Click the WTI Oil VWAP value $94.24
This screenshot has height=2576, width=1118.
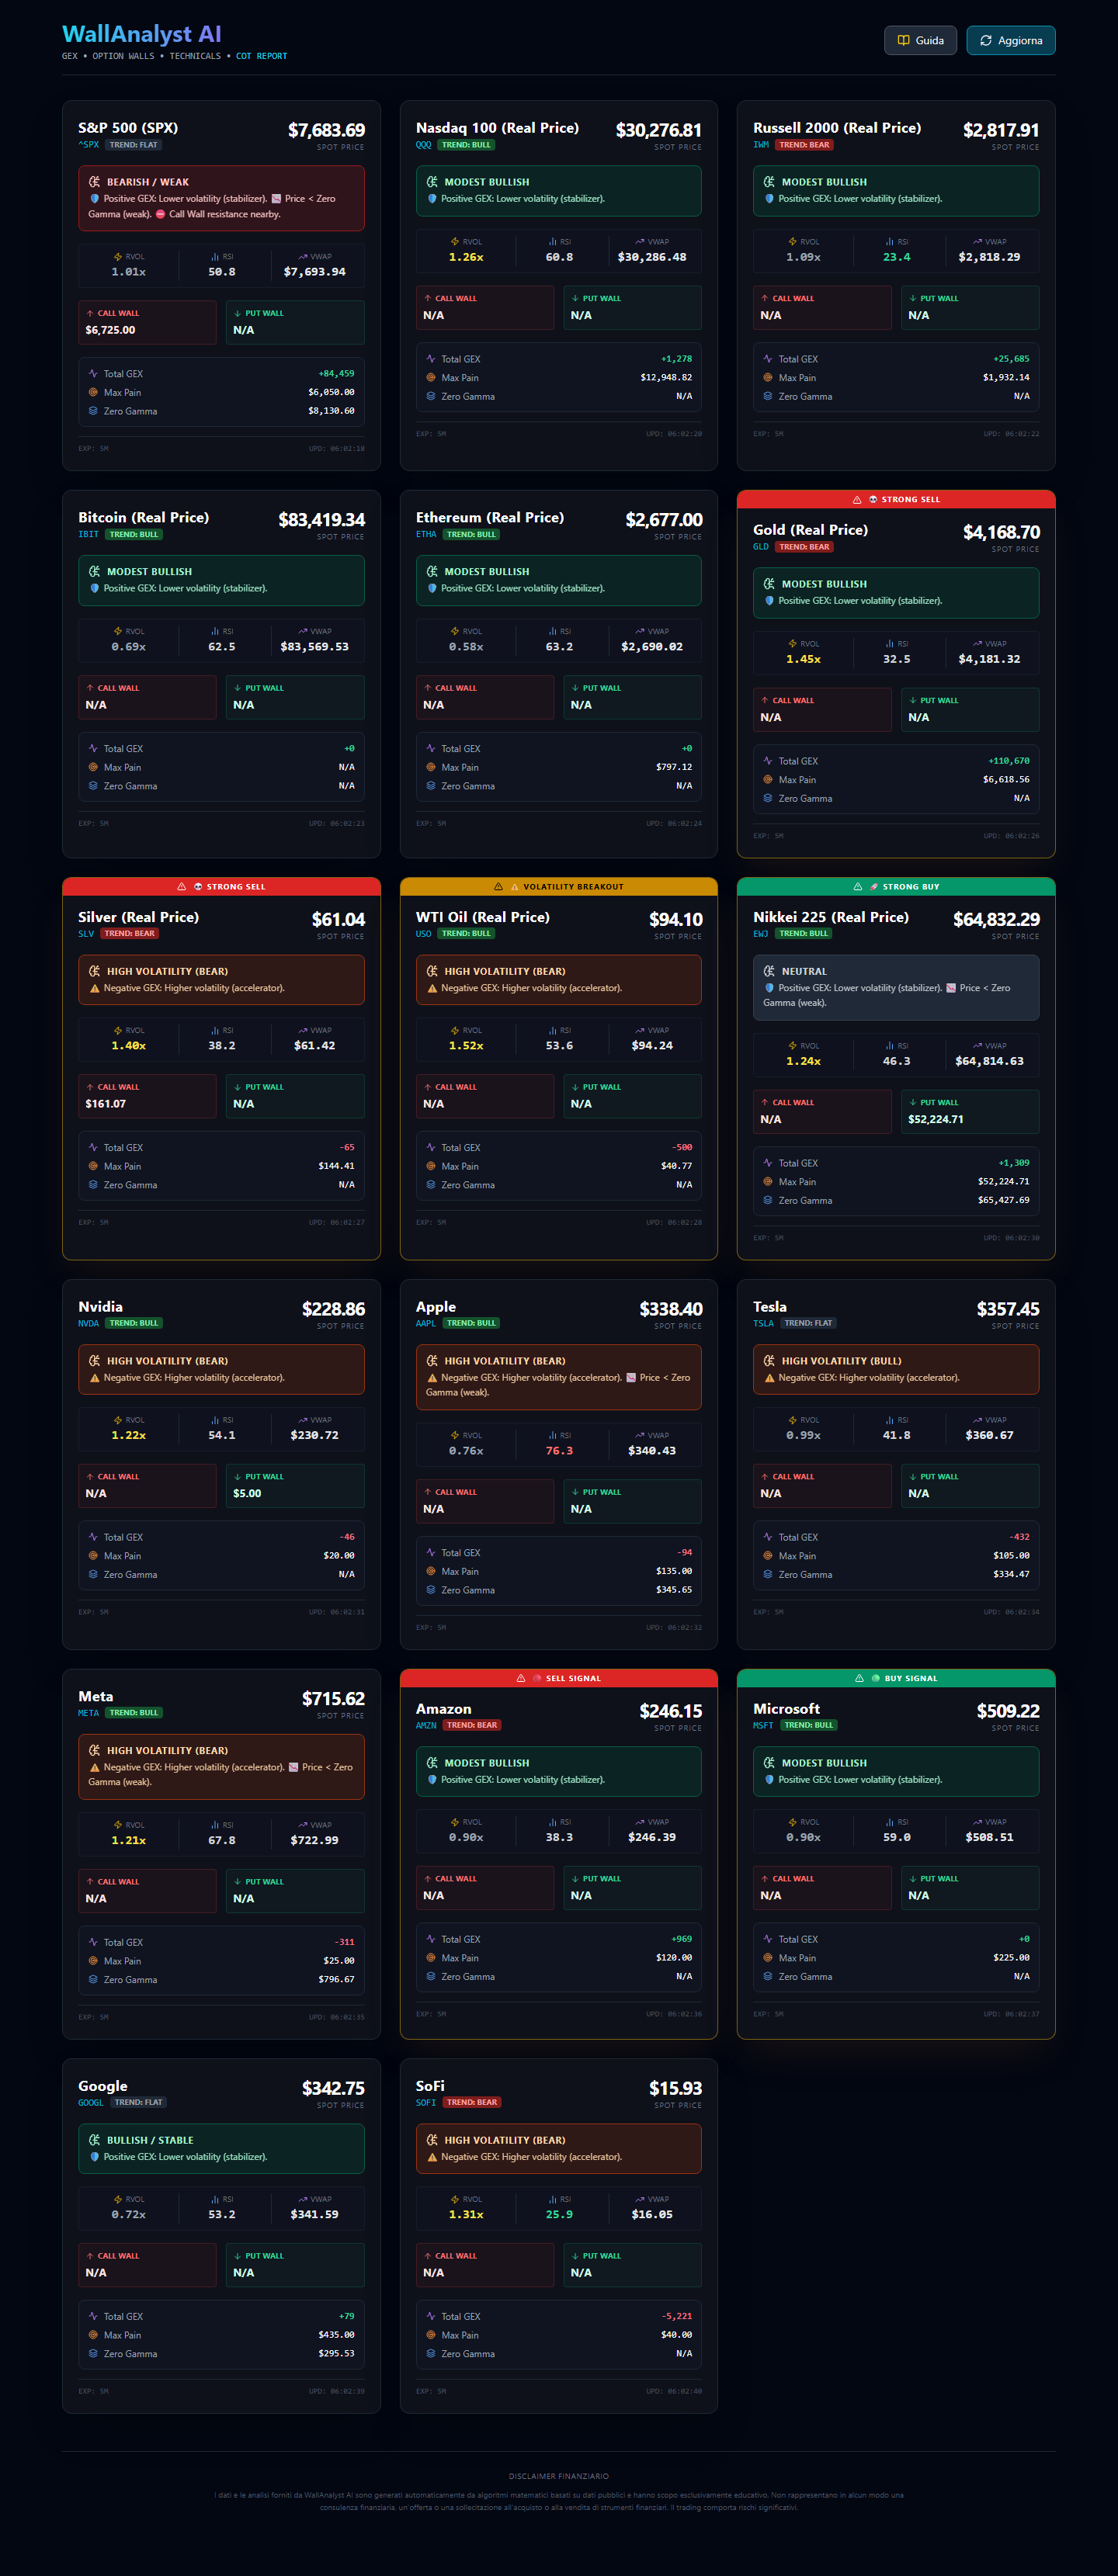(652, 1046)
